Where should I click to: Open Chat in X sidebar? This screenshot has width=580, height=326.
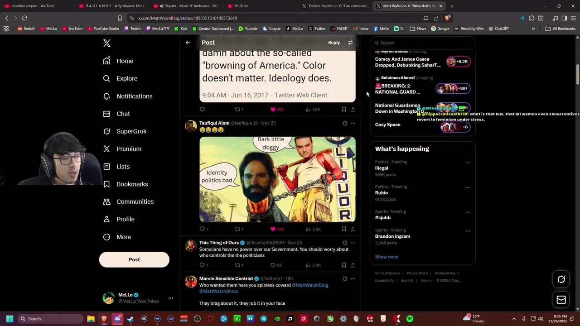tap(116, 114)
